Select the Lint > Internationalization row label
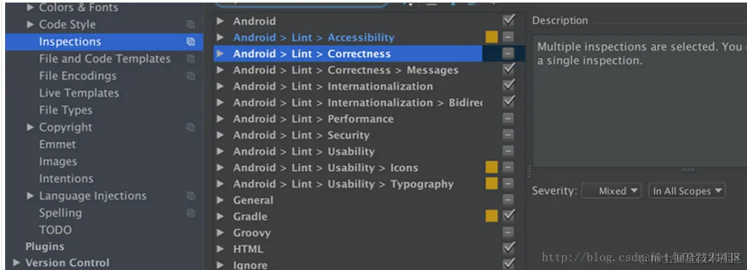 pyautogui.click(x=333, y=86)
